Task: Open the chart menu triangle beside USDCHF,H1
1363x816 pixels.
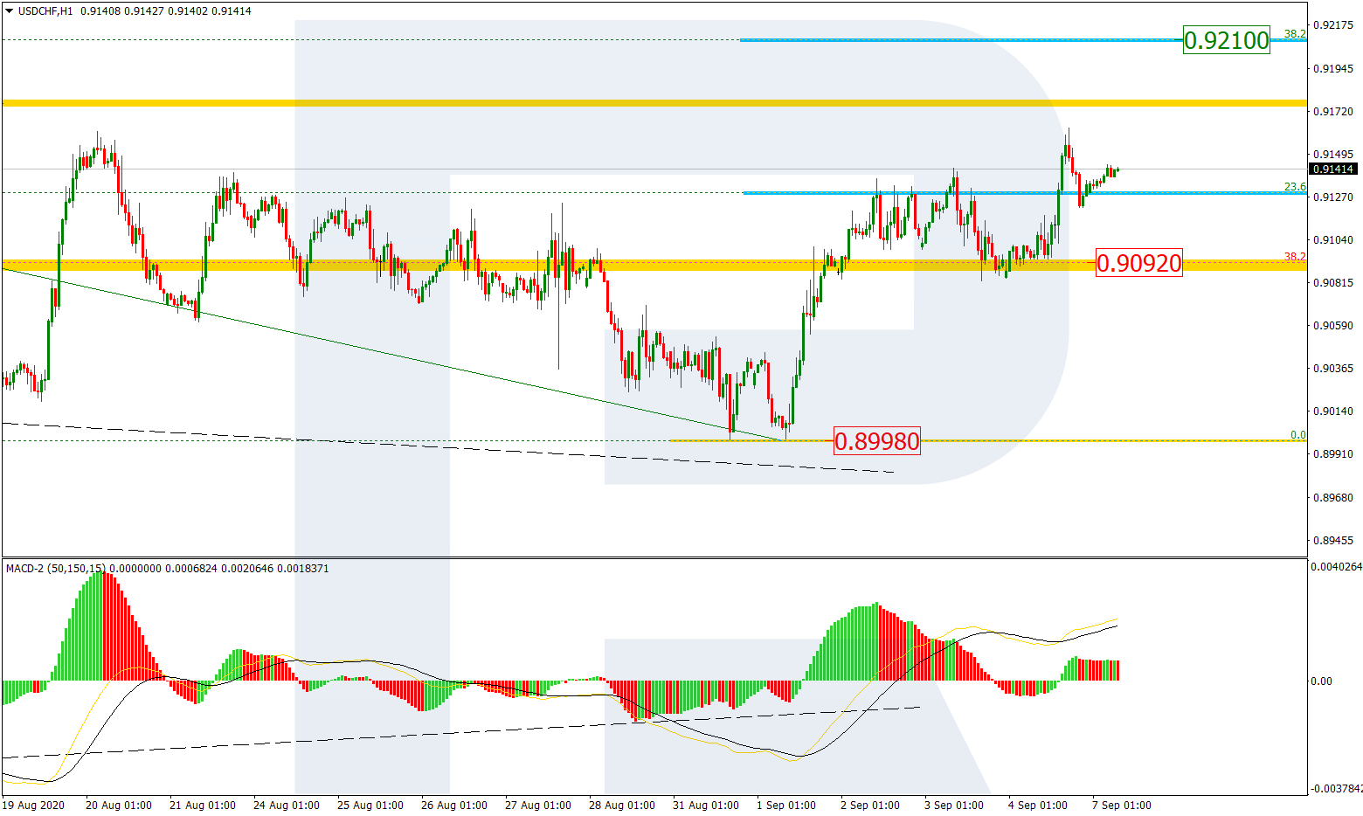Action: point(10,11)
